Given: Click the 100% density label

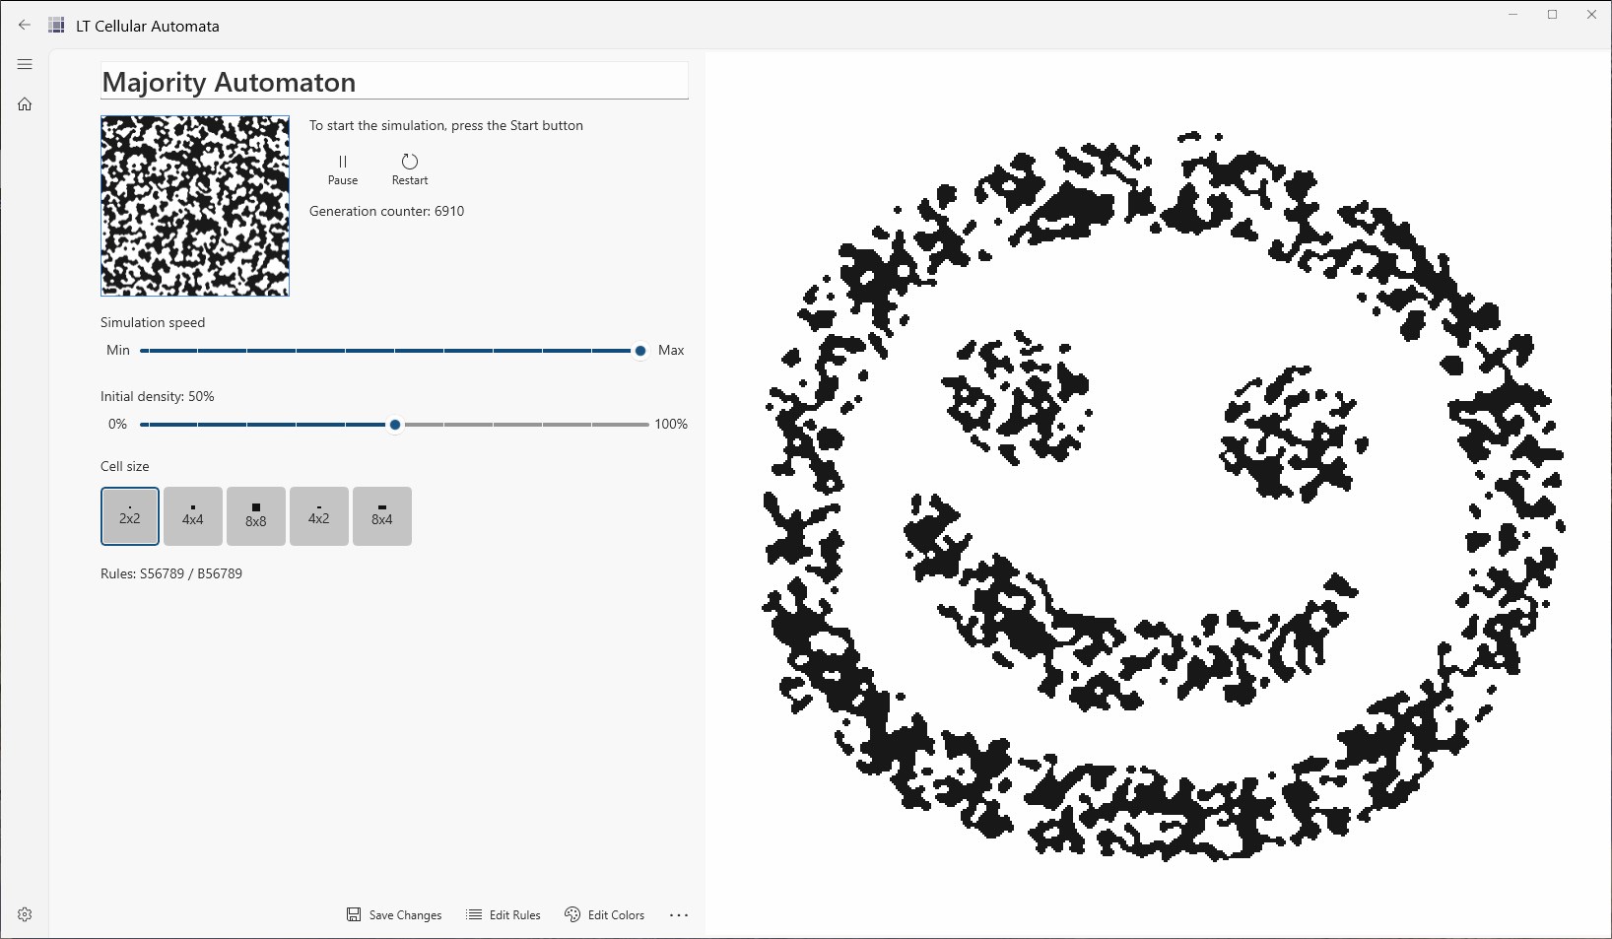Looking at the screenshot, I should click(671, 424).
